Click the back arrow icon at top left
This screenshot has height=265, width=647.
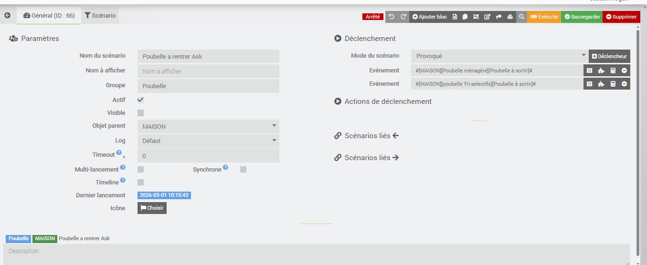pos(8,16)
